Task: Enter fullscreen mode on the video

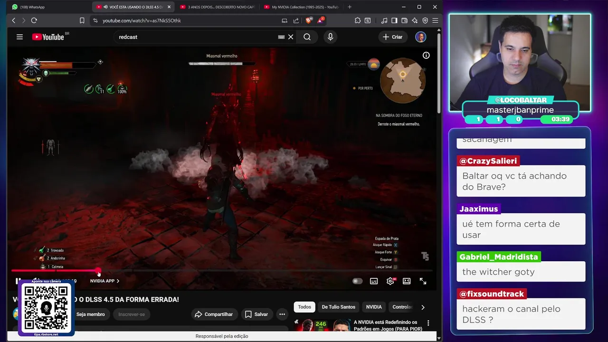Action: pos(423,281)
